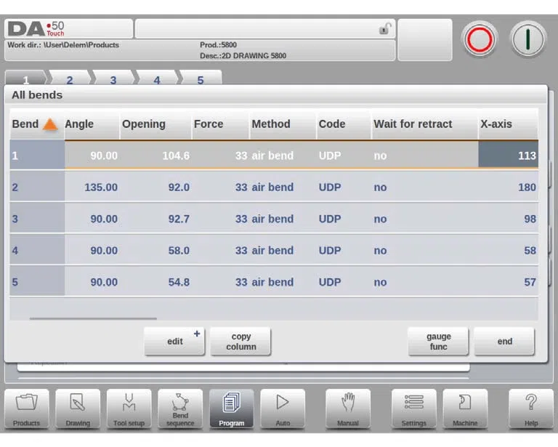Sort by the Bend column arrow
This screenshot has height=447, width=558.
(50, 124)
